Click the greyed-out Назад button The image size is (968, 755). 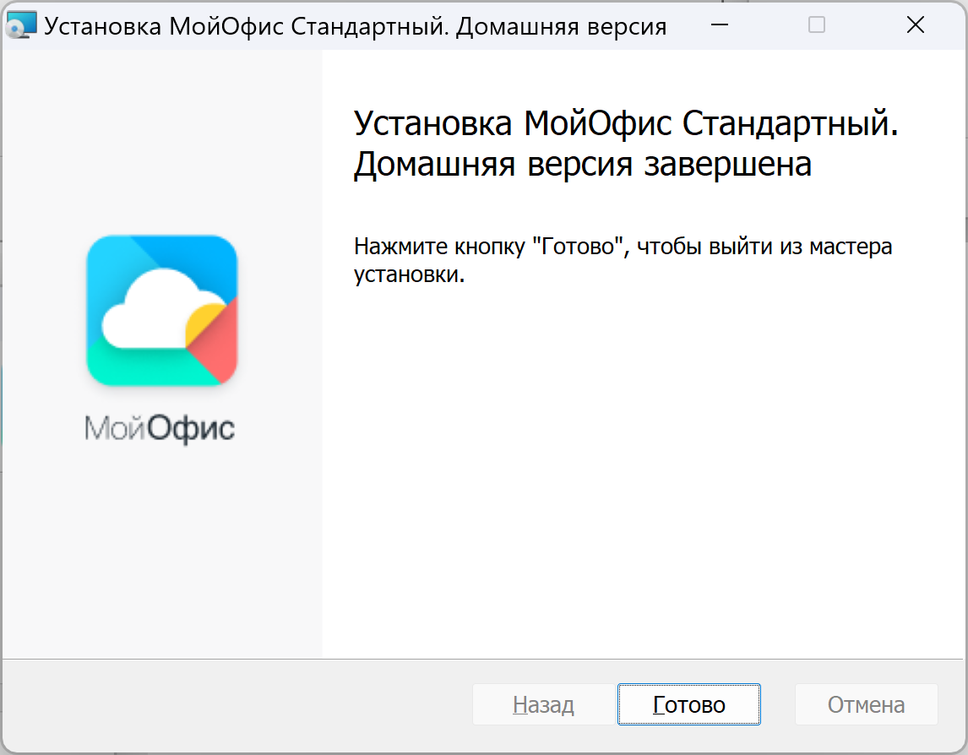[543, 705]
